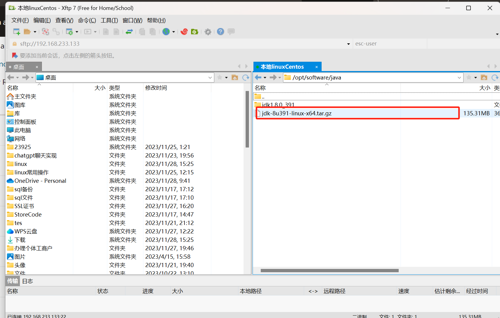Select the linux常用操作 folder
Viewport: 500px width, 318px height.
pos(31,172)
